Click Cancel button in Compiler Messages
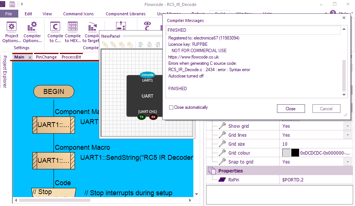This screenshot has height=206, width=355. [x=326, y=109]
